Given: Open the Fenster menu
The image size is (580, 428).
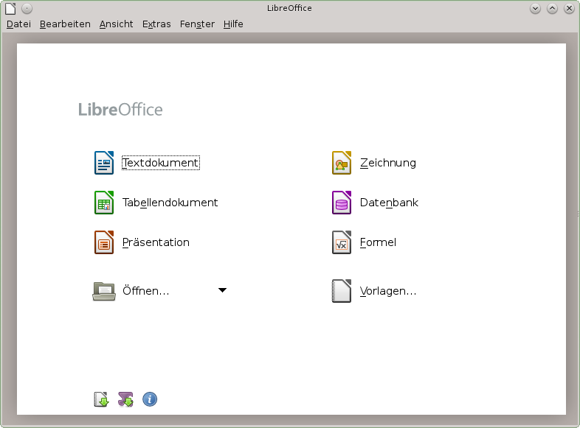Looking at the screenshot, I should click(x=197, y=24).
